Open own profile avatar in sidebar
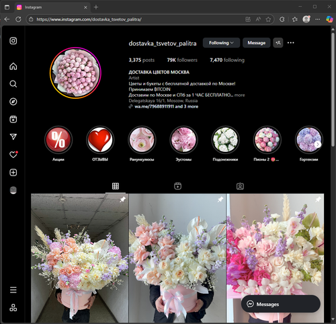 coord(13,190)
